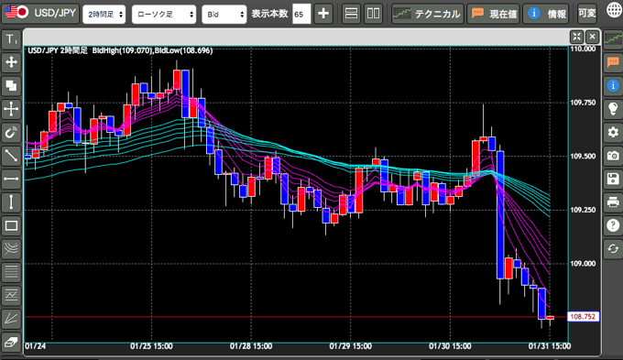Select the vertical line tool
623x360 pixels.
(x=11, y=202)
